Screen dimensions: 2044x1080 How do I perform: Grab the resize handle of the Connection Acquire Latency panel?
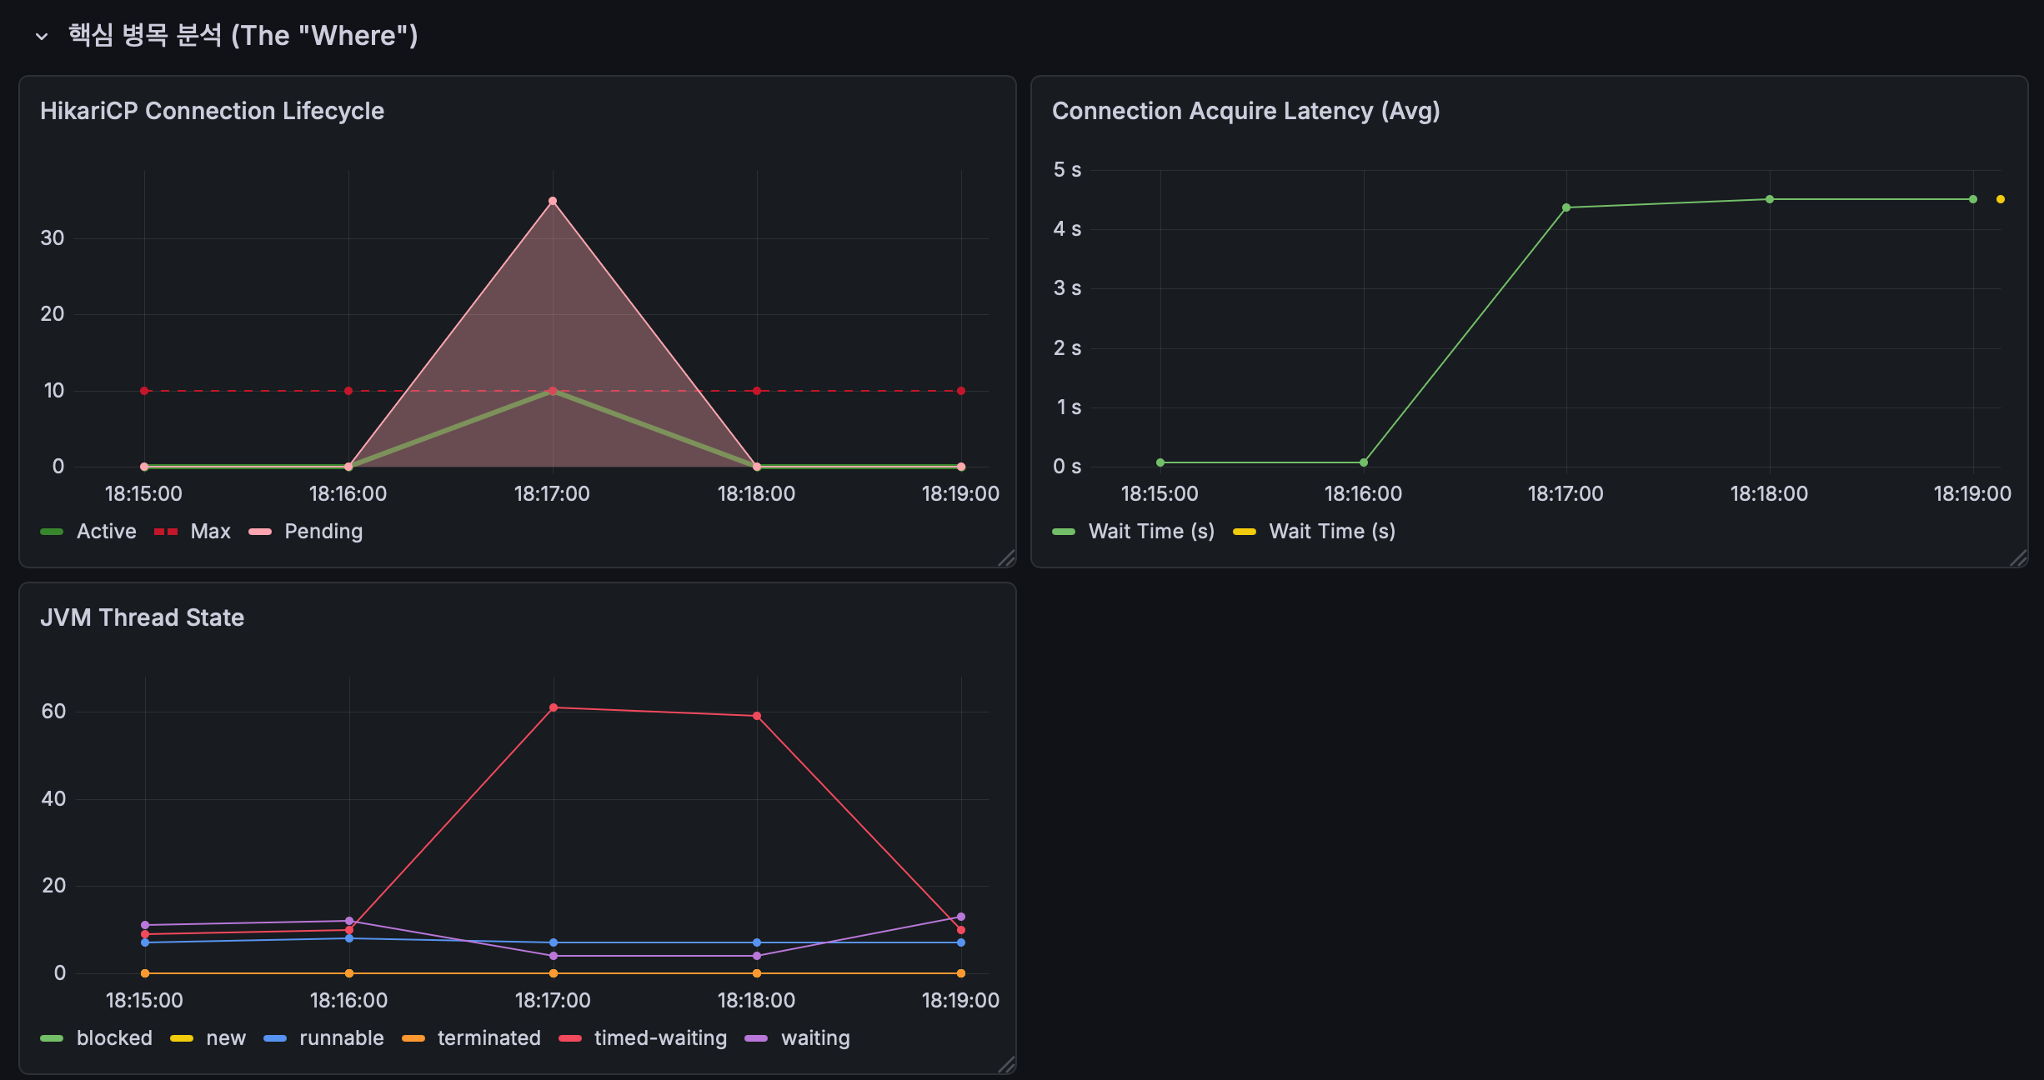tap(2018, 558)
